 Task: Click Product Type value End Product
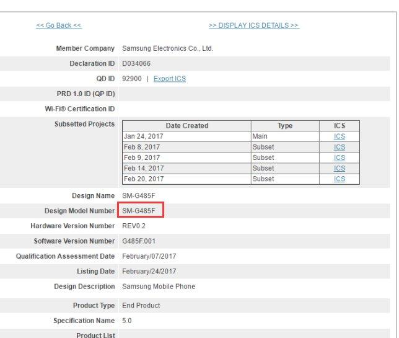(141, 305)
